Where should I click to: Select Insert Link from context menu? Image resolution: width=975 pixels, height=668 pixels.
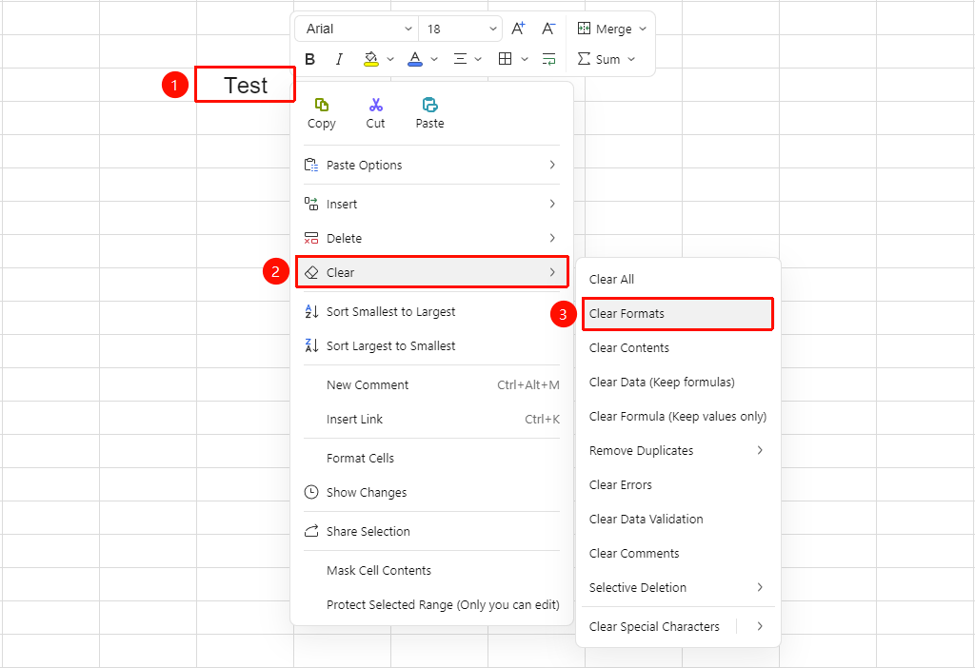[x=431, y=419]
